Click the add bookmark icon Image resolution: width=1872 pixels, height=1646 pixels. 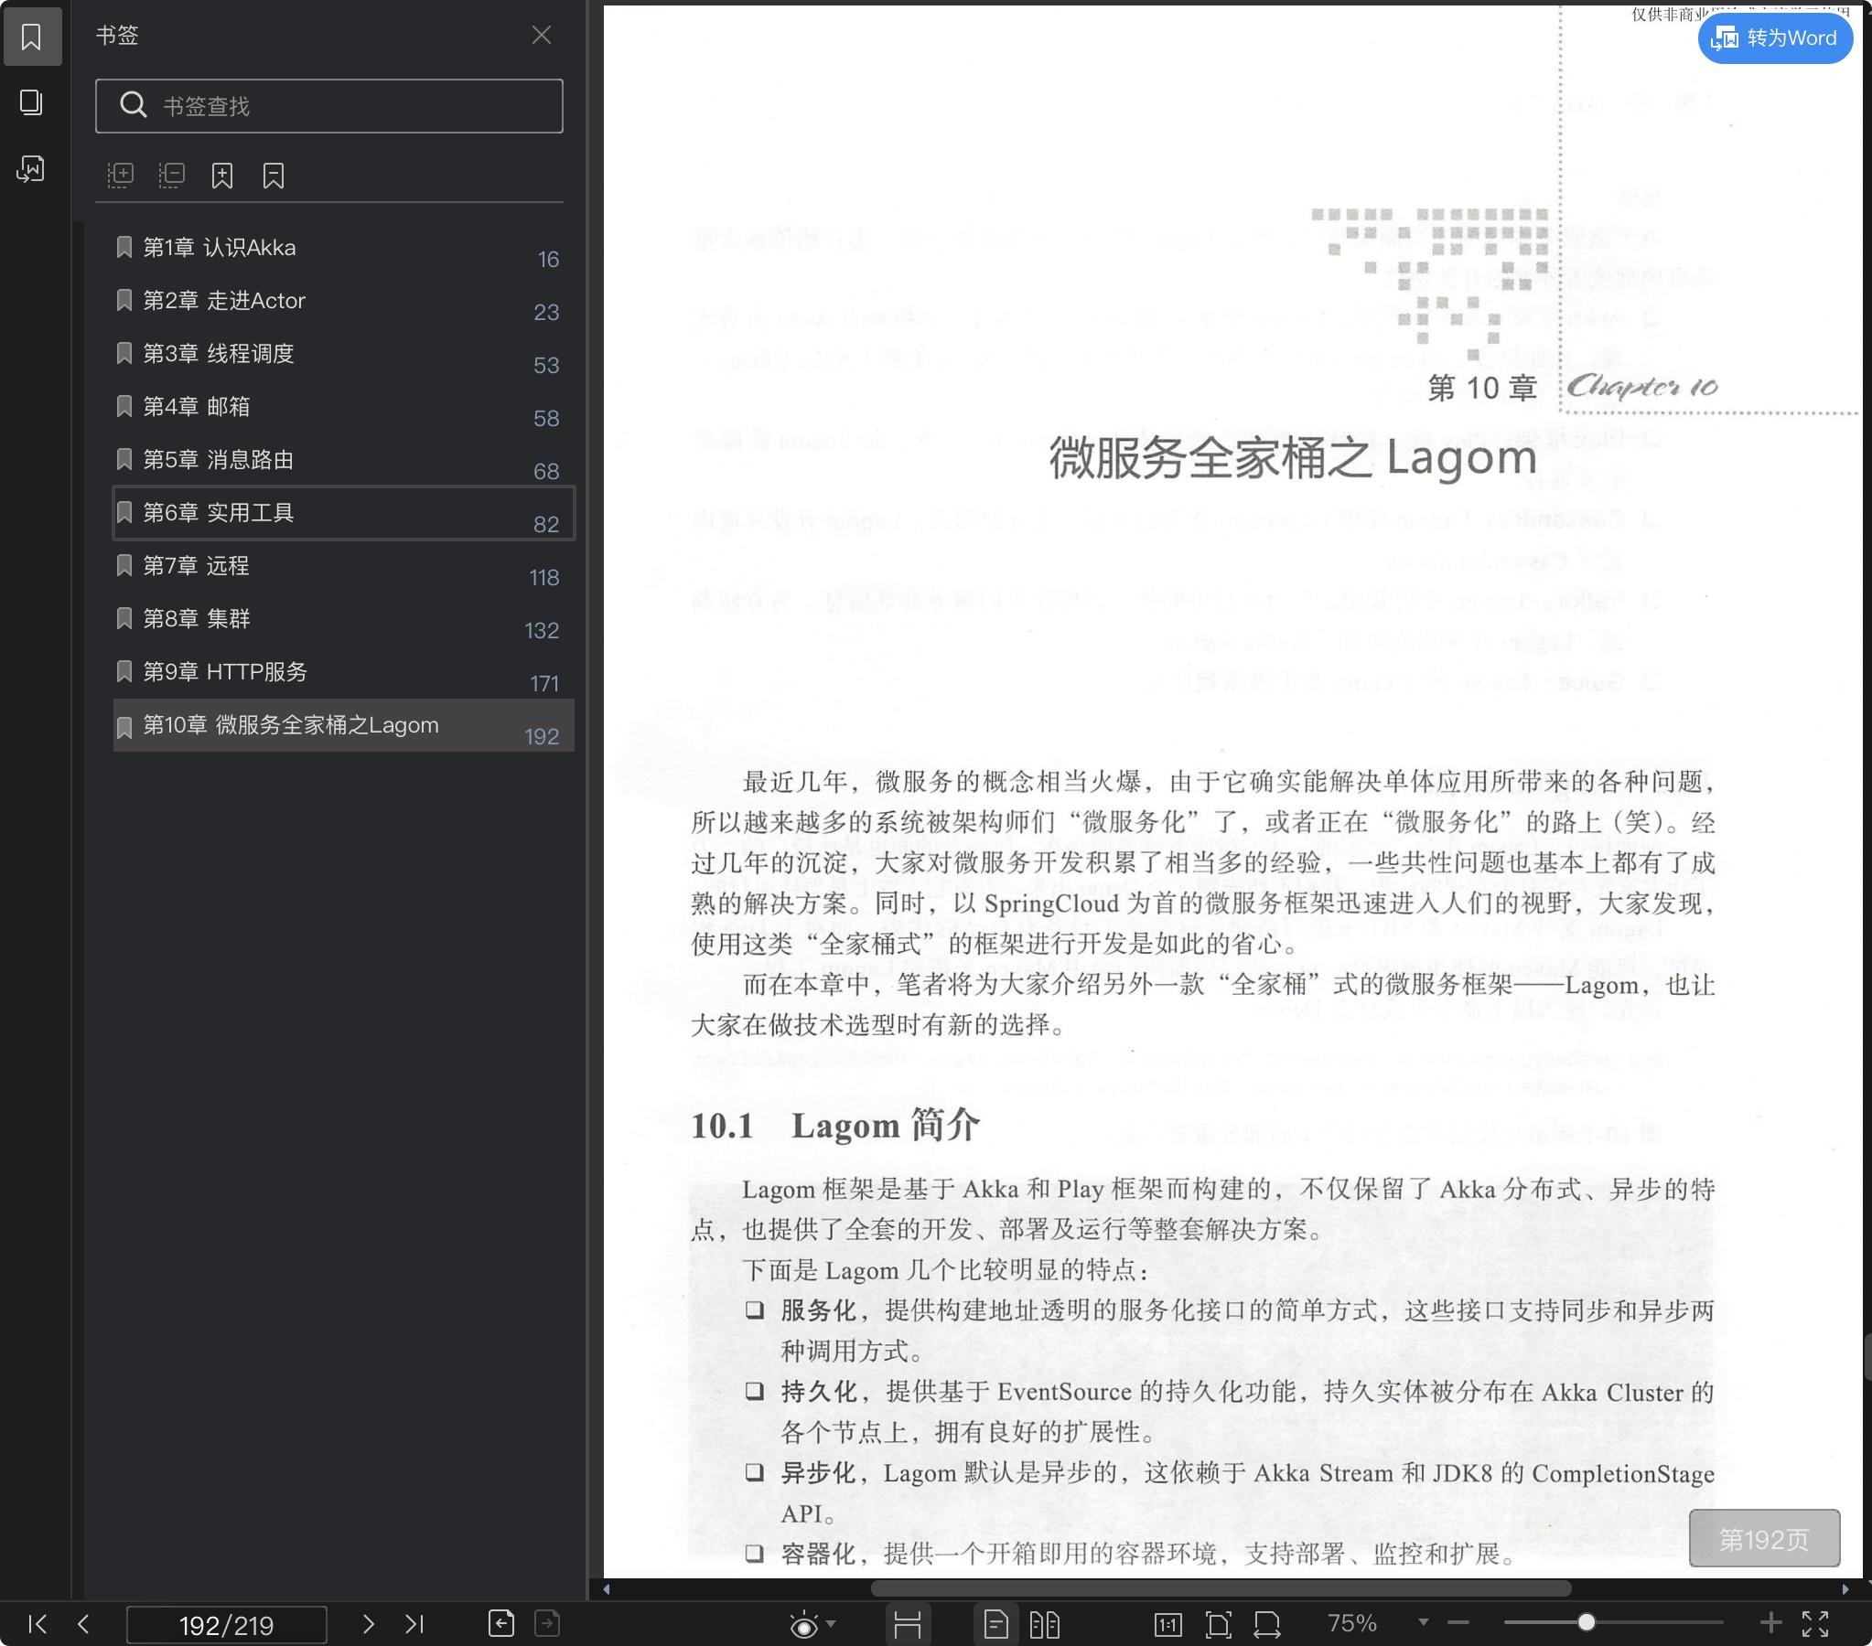(222, 175)
